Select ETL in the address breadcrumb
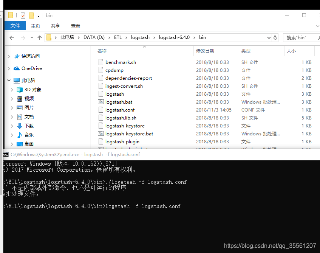320x253 pixels. click(118, 37)
